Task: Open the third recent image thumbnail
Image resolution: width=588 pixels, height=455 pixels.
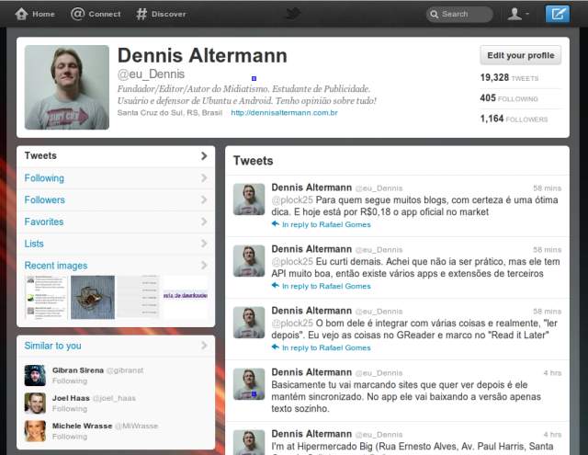Action: click(139, 297)
